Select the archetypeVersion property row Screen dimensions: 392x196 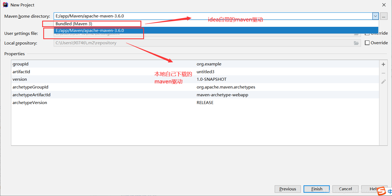point(195,103)
